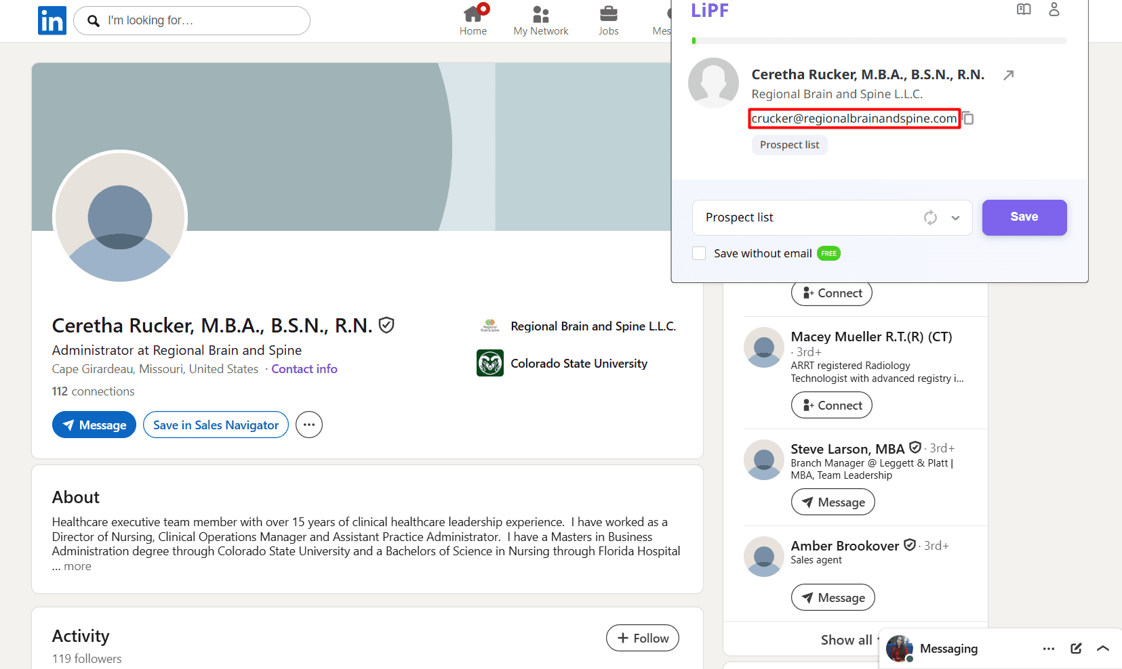Copy the email with the copy icon
Image resolution: width=1122 pixels, height=669 pixels.
click(x=969, y=118)
